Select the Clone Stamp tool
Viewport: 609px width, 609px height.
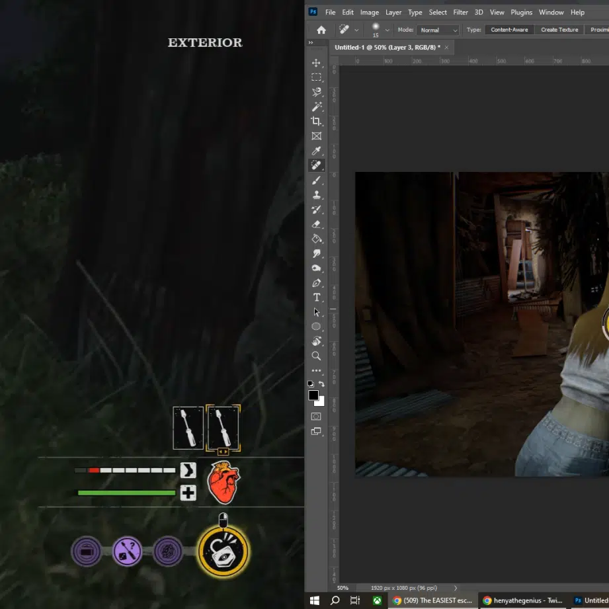(316, 194)
